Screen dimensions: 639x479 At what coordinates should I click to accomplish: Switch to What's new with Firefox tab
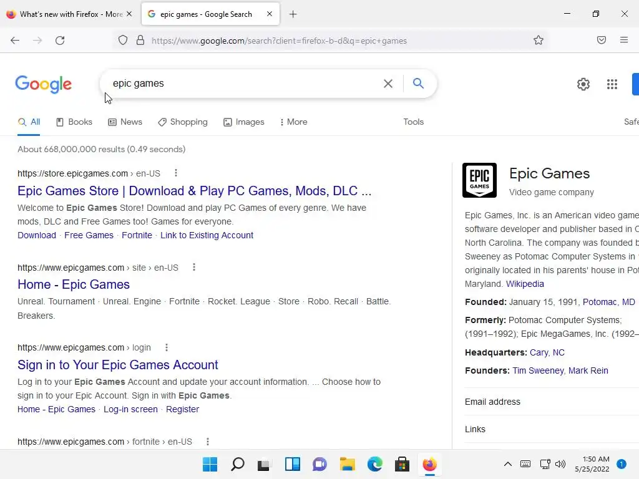71,14
